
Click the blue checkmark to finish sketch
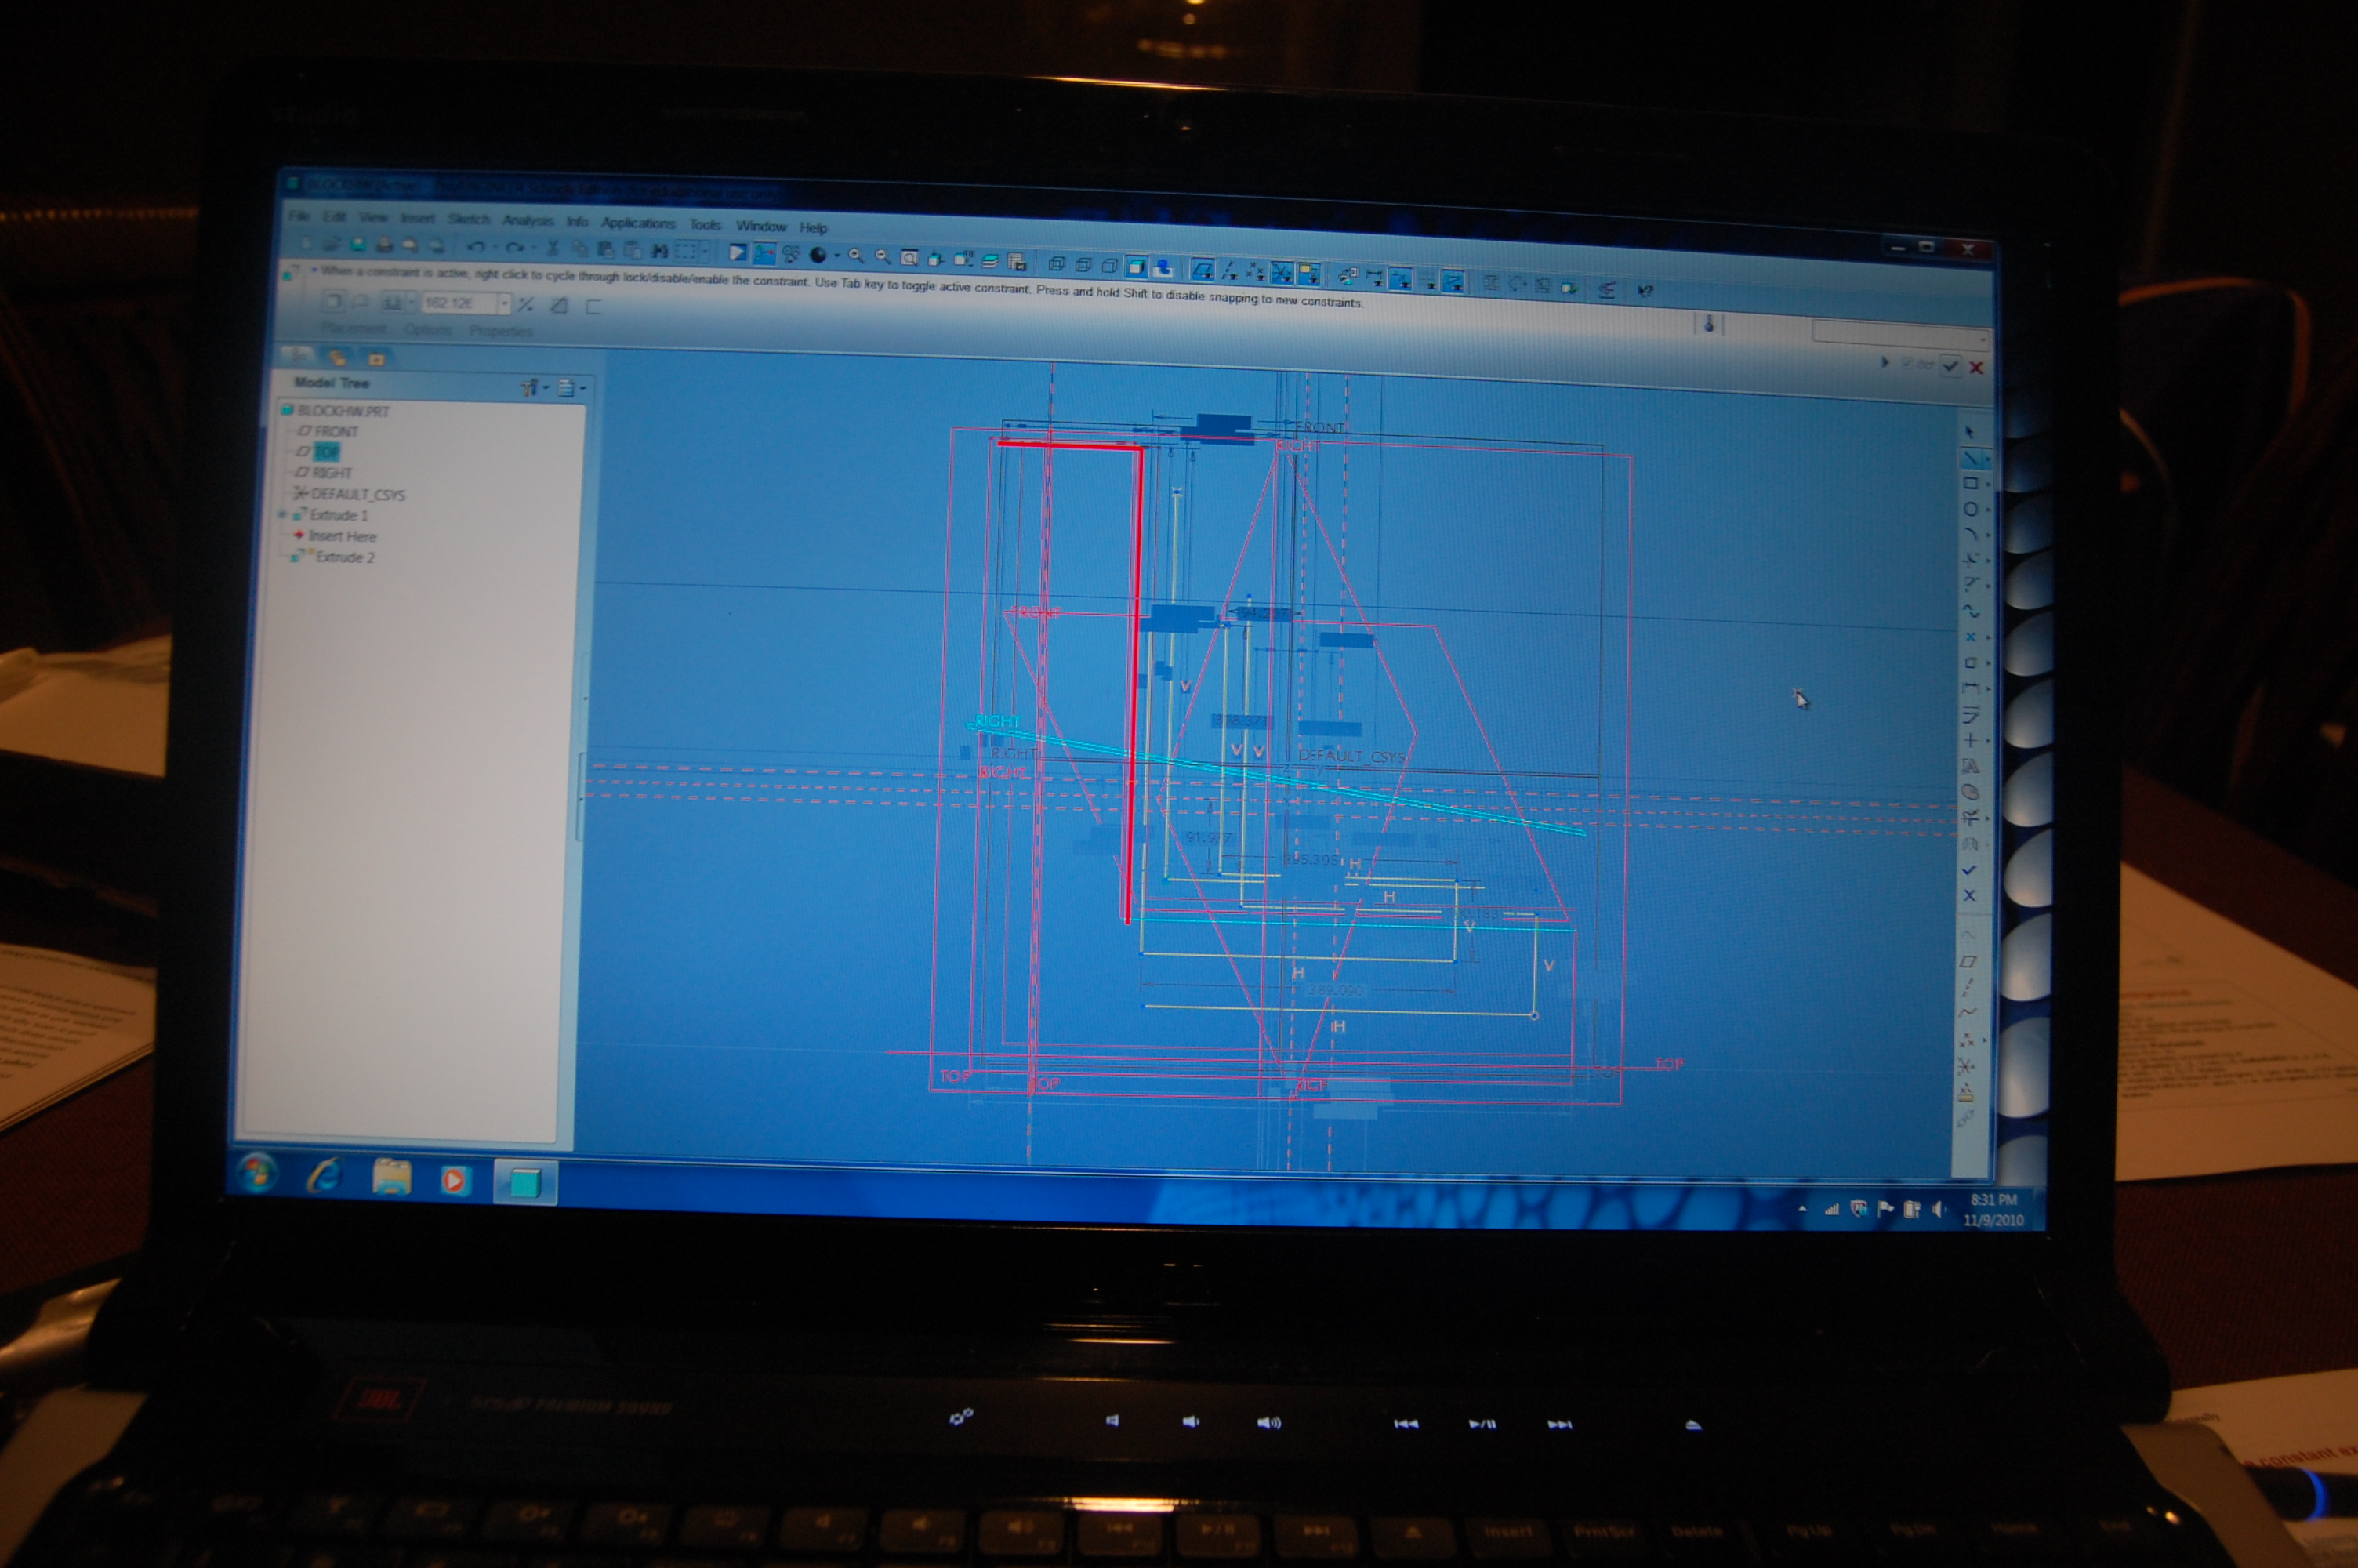tap(1968, 870)
